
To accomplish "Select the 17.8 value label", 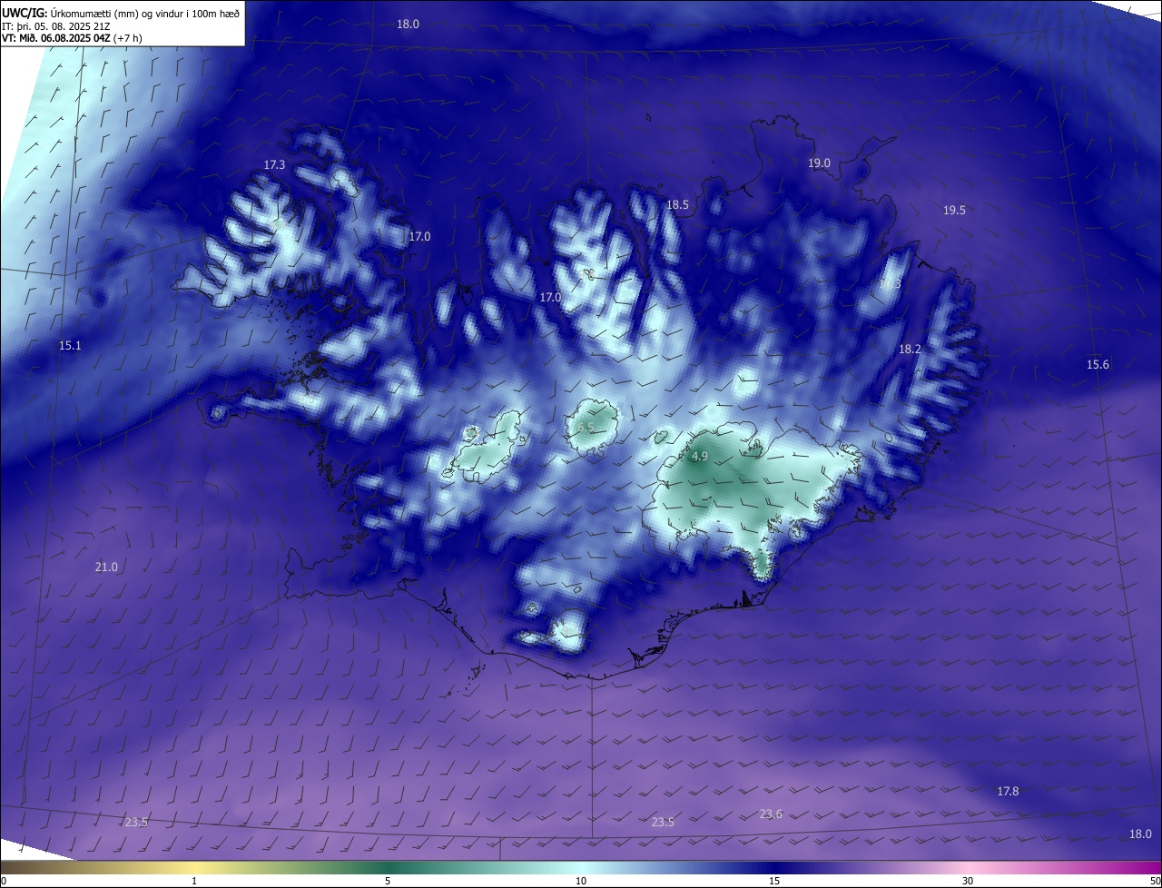I will click(1008, 791).
